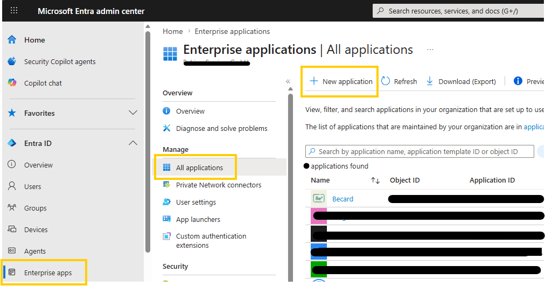The width and height of the screenshot is (545, 286).
Task: Collapse the resource menu with double chevron
Action: [x=288, y=81]
